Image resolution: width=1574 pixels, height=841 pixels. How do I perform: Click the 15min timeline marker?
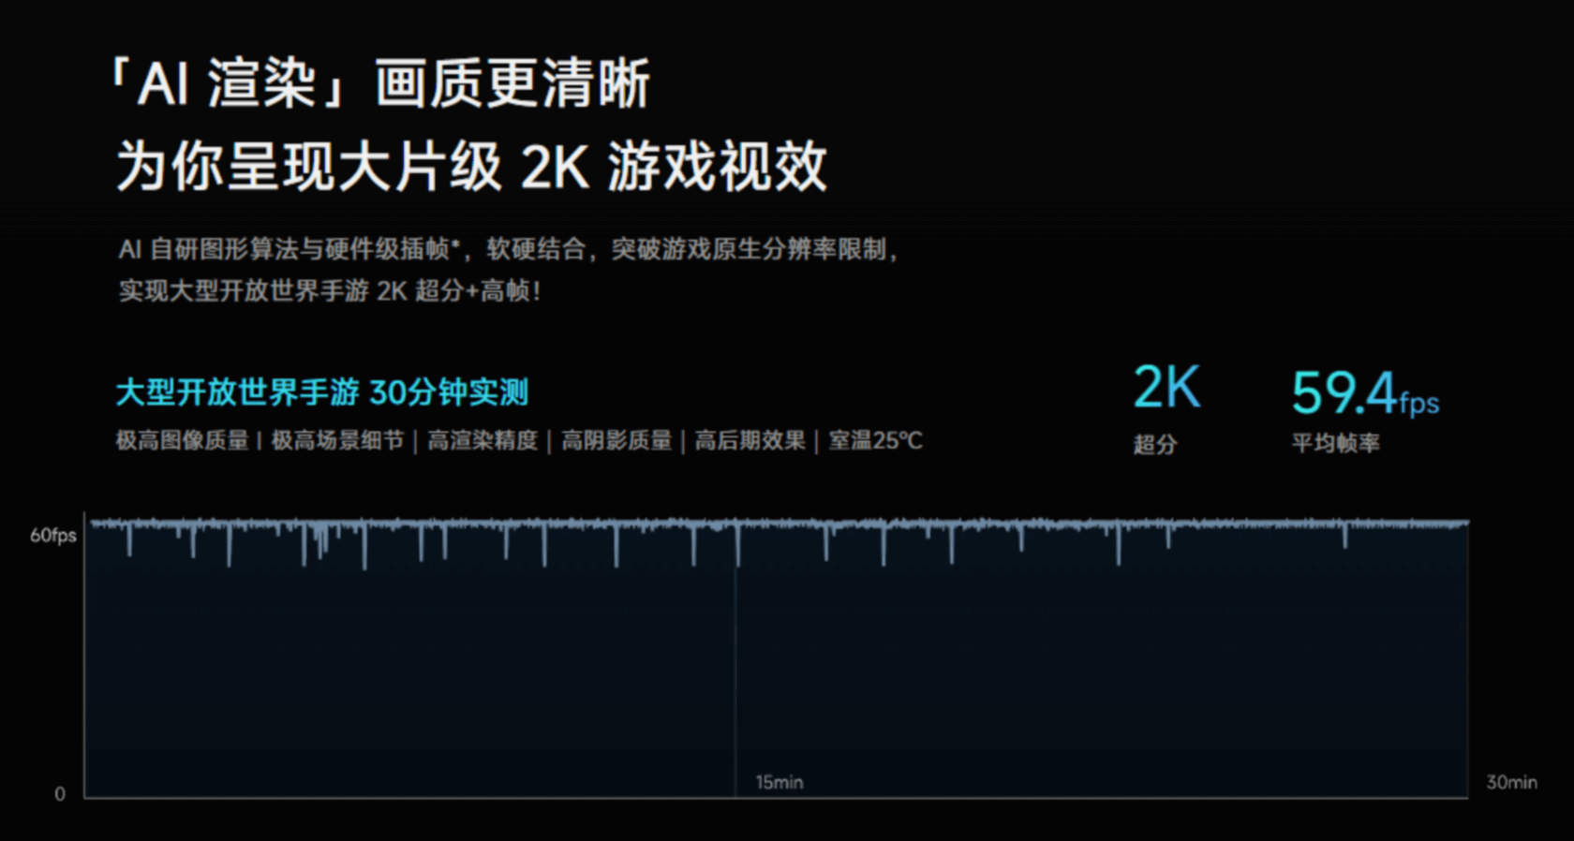click(x=779, y=782)
